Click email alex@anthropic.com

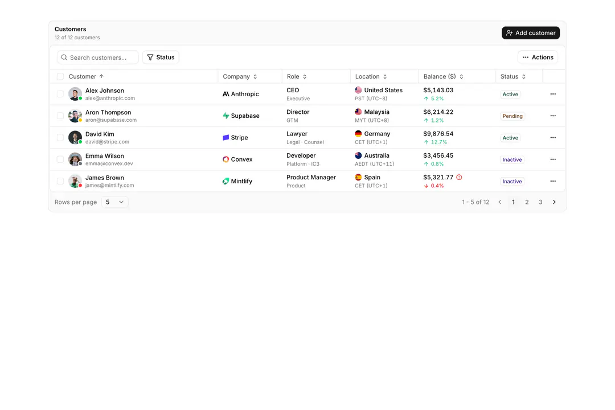coord(110,99)
